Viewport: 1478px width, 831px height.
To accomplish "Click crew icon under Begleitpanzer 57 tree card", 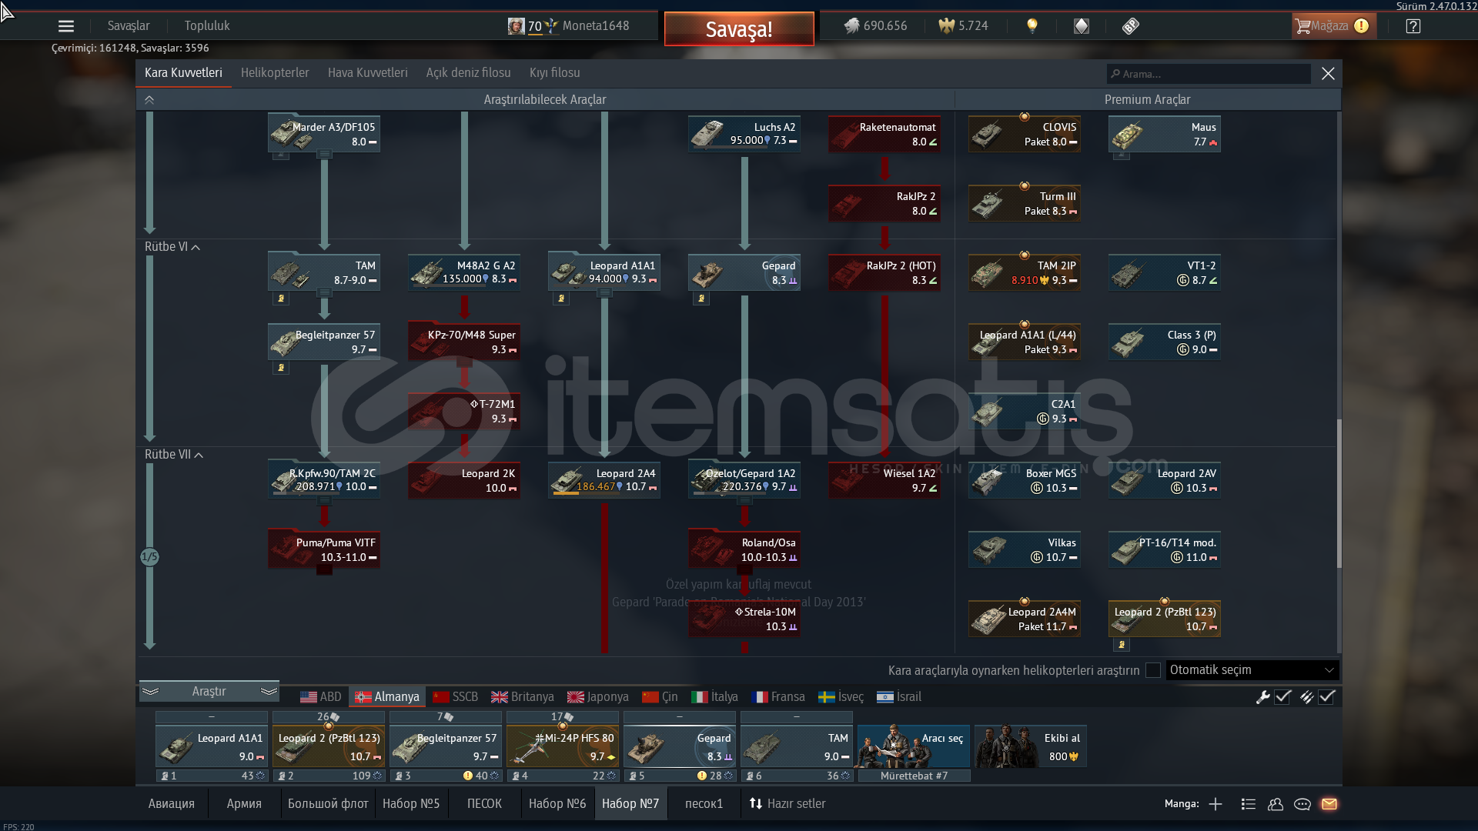I will [x=281, y=368].
